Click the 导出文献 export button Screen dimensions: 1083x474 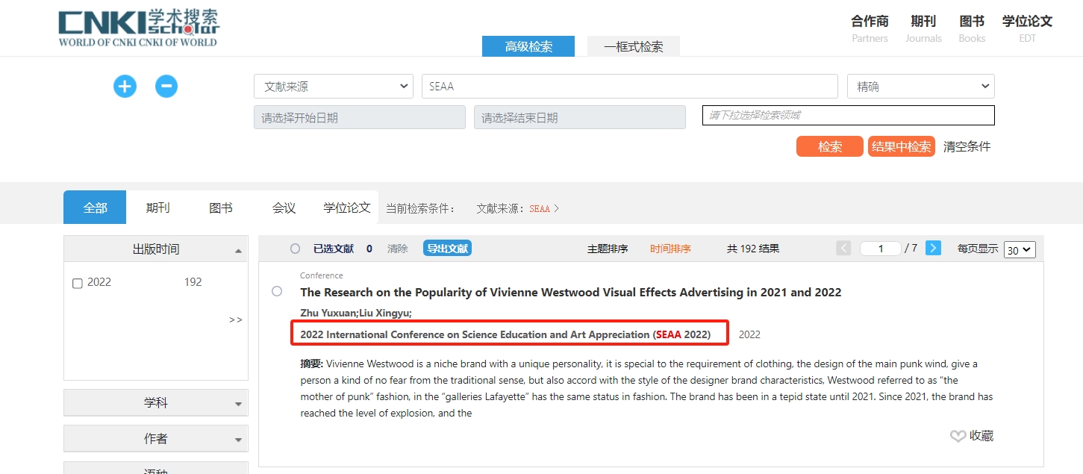click(447, 249)
